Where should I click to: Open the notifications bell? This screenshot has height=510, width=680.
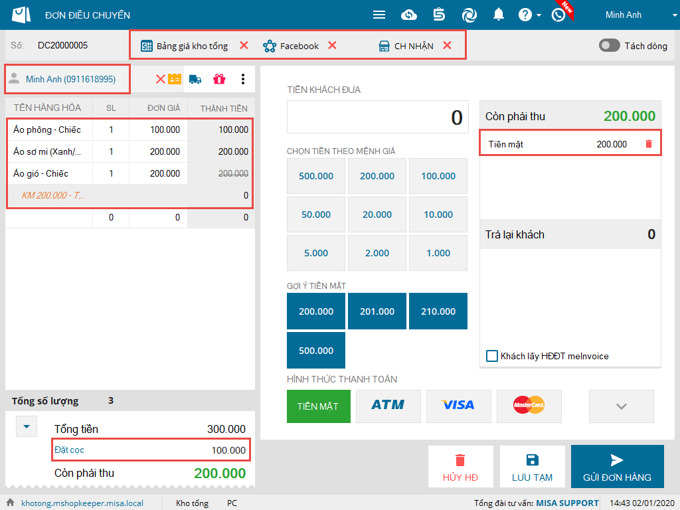click(x=499, y=15)
